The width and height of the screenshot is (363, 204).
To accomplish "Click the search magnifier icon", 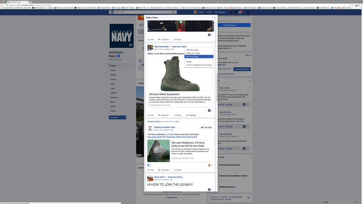I will 173,12.
